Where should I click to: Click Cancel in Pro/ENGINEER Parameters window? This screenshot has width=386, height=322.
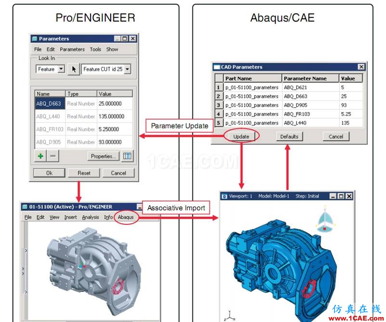point(118,173)
